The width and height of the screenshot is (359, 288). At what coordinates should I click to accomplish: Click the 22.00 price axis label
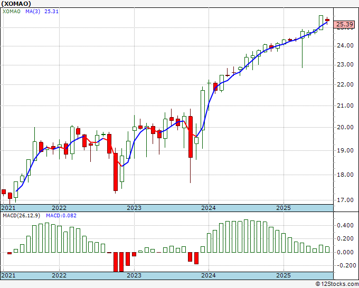click(345, 84)
